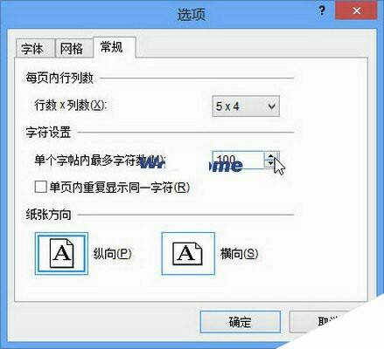Click the dropdown arrow beside 5 x 4
Viewport: 384px width, 349px height.
(x=272, y=106)
